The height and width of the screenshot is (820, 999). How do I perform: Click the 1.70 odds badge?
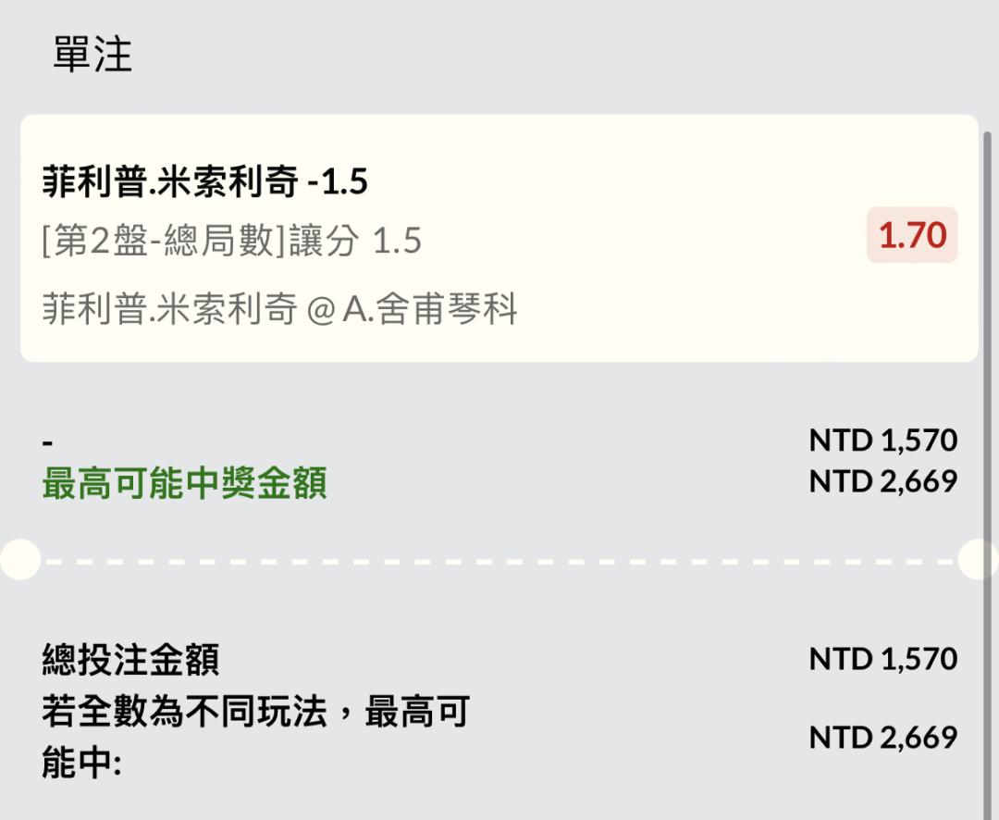[x=912, y=235]
